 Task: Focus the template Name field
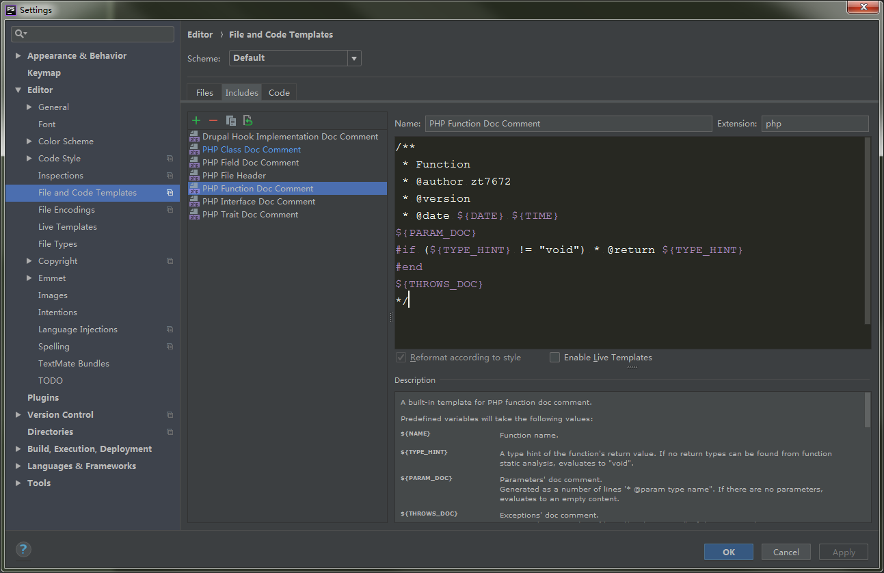568,124
